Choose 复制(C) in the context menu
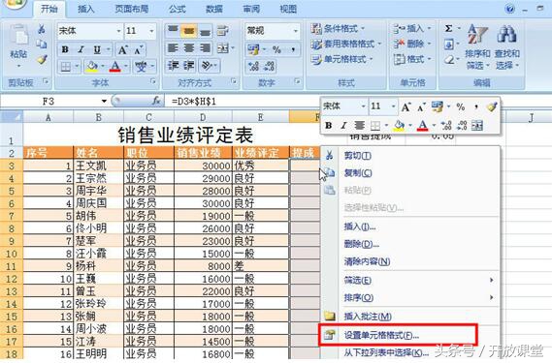The height and width of the screenshot is (363, 552). pyautogui.click(x=410, y=173)
